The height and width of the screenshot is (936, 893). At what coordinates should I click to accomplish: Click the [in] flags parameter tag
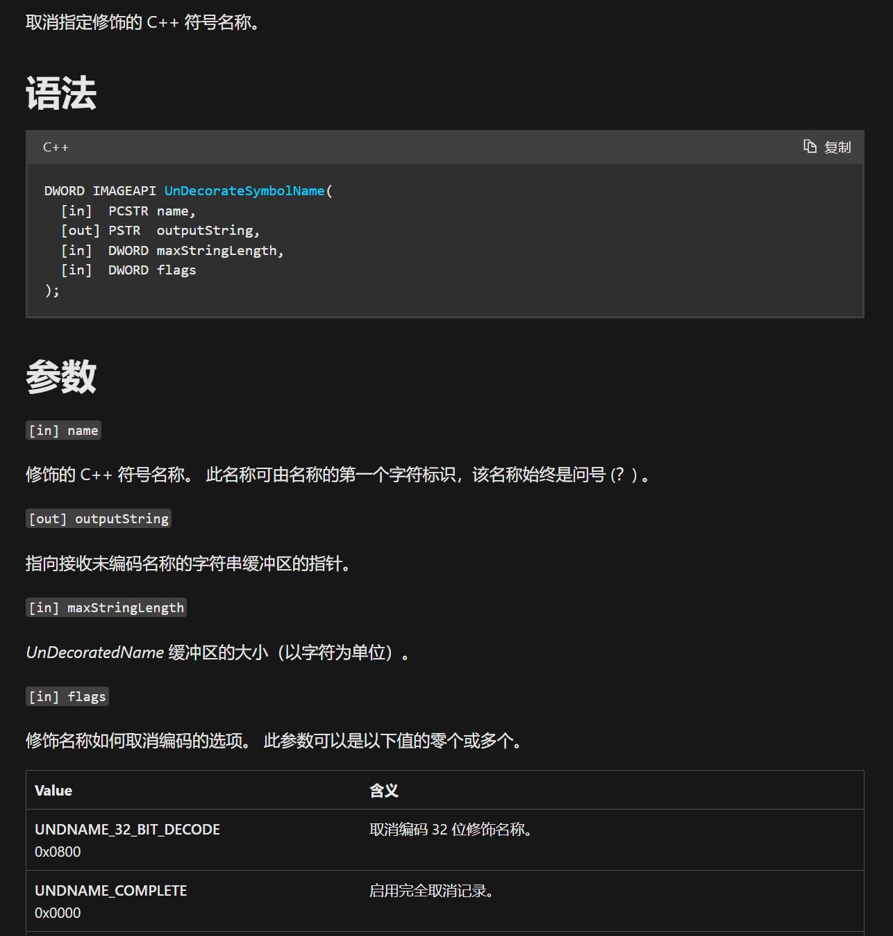coord(67,697)
